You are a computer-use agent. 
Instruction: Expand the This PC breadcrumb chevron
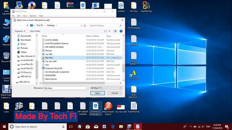[45, 26]
